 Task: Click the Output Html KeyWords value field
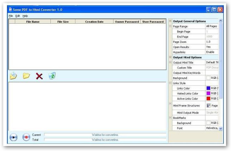(212, 73)
